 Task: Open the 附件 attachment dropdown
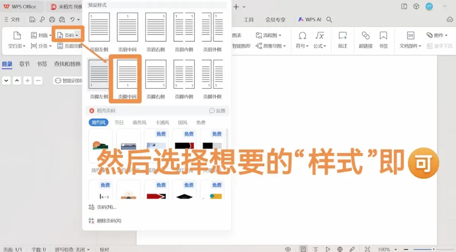tap(437, 35)
